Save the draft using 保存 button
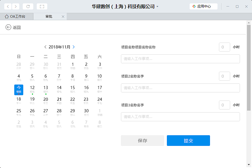This screenshot has width=252, height=168. click(142, 141)
